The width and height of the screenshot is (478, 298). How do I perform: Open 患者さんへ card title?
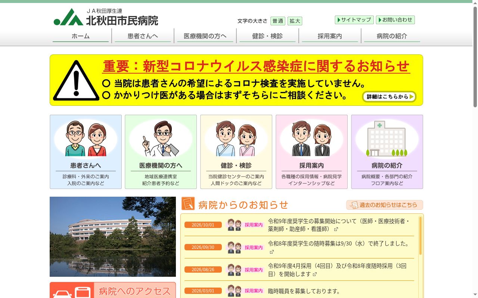pos(86,165)
